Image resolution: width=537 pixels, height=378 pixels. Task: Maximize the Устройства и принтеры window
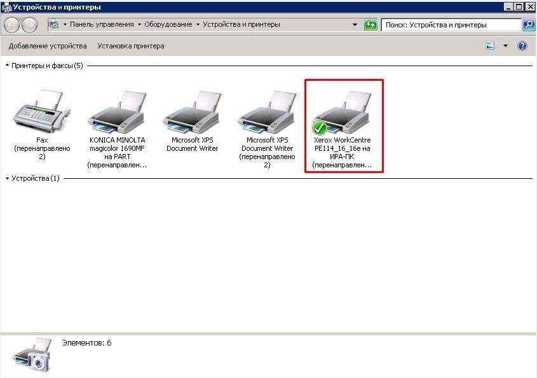click(519, 7)
